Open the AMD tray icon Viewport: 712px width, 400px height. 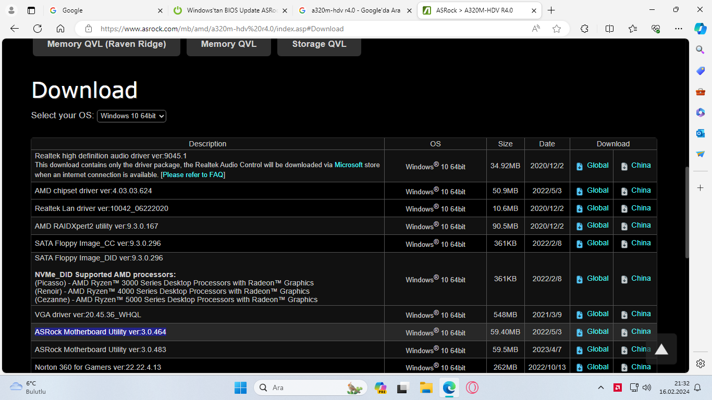(x=617, y=387)
